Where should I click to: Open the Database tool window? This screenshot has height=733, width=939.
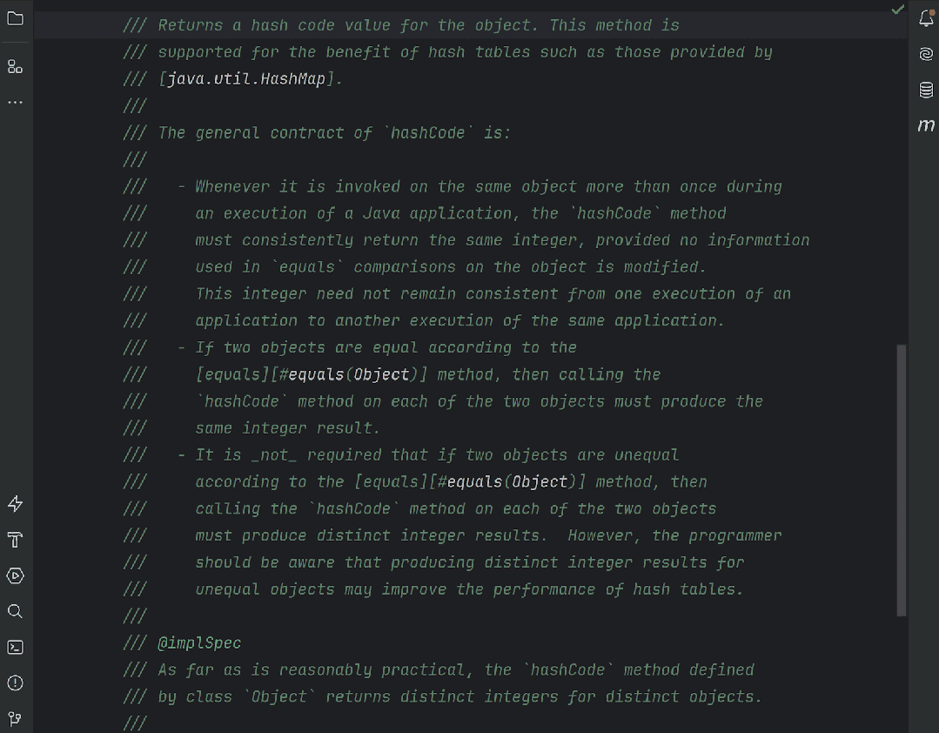(x=926, y=89)
